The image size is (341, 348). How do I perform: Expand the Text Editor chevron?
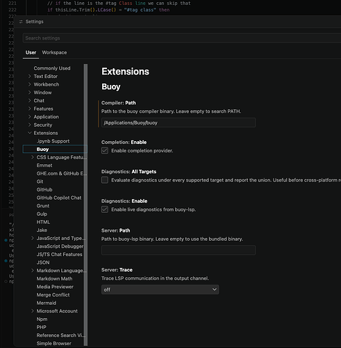pos(29,77)
